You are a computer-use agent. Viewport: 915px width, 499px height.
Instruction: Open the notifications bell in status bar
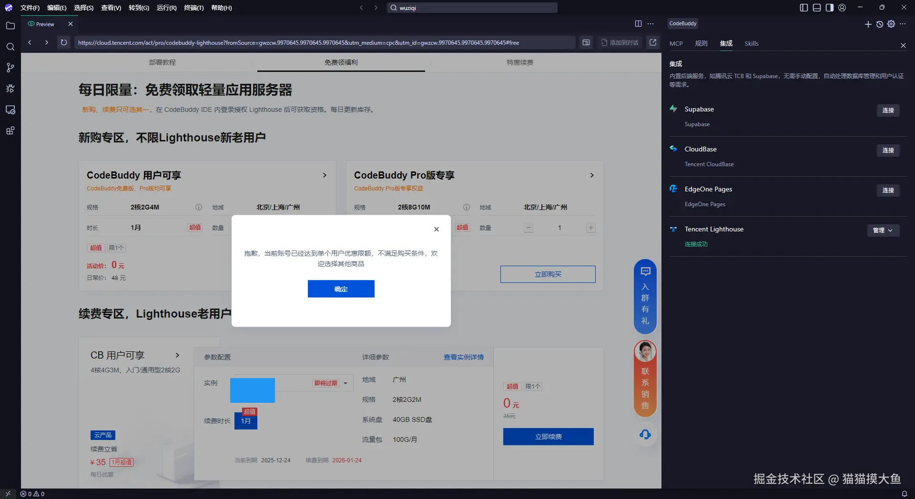coord(904,494)
